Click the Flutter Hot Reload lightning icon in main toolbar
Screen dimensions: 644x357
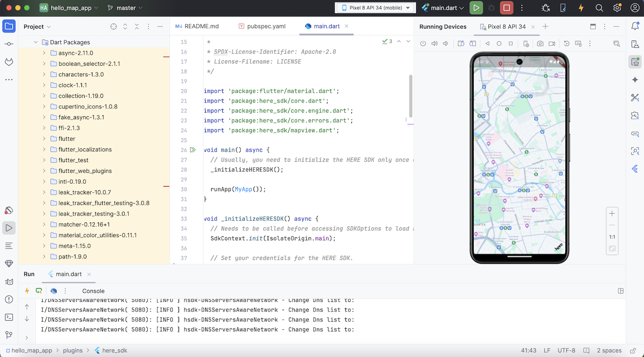click(581, 8)
